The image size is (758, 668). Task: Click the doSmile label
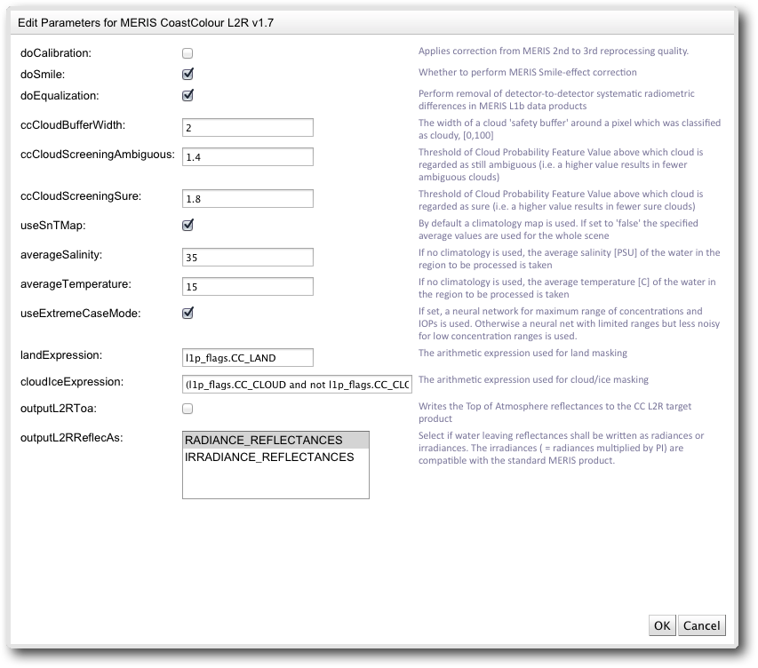pos(43,75)
